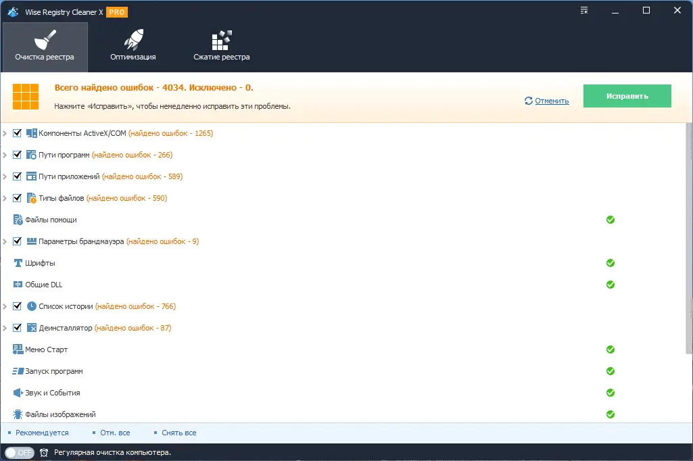Uncheck Пути приложений checkbox
This screenshot has height=461, width=693.
point(17,176)
